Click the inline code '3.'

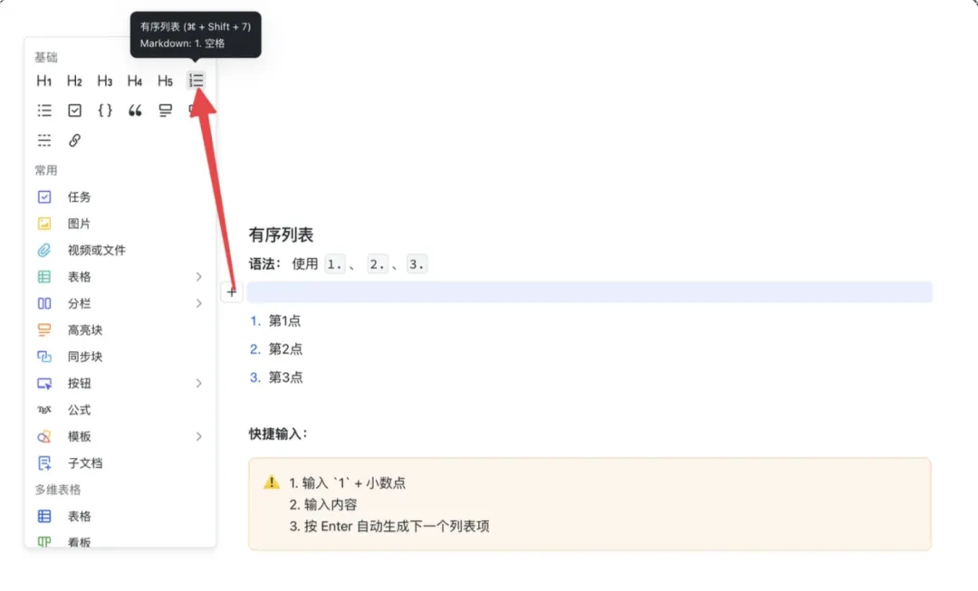[x=416, y=264]
